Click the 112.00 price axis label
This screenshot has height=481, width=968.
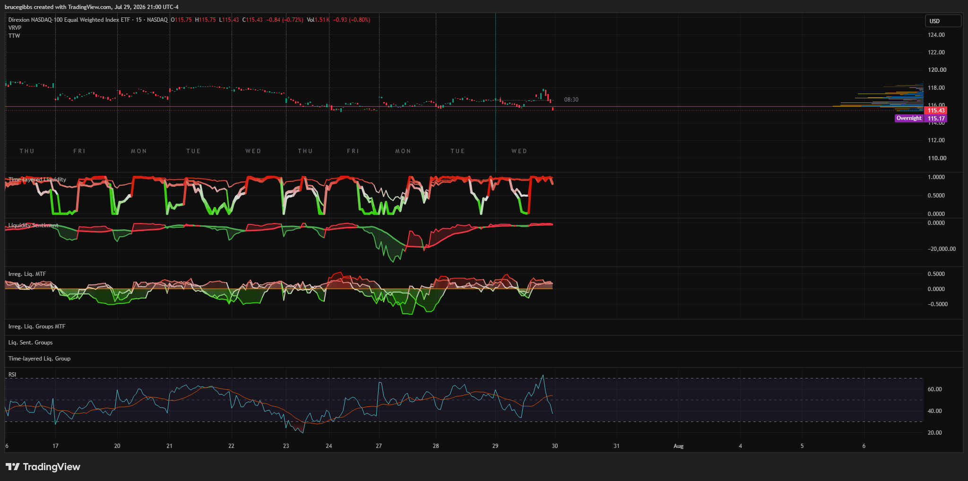click(x=936, y=140)
